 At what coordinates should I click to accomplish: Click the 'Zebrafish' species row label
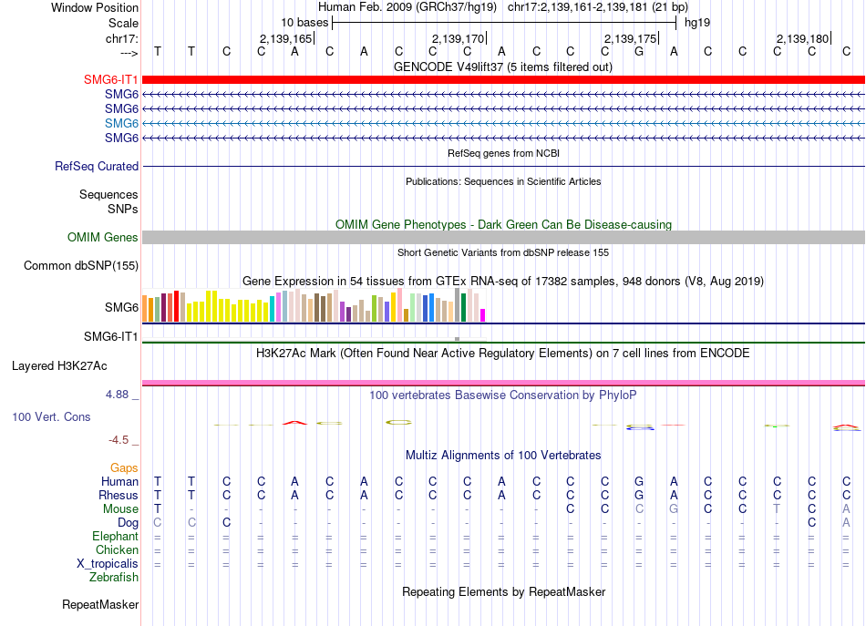(114, 577)
